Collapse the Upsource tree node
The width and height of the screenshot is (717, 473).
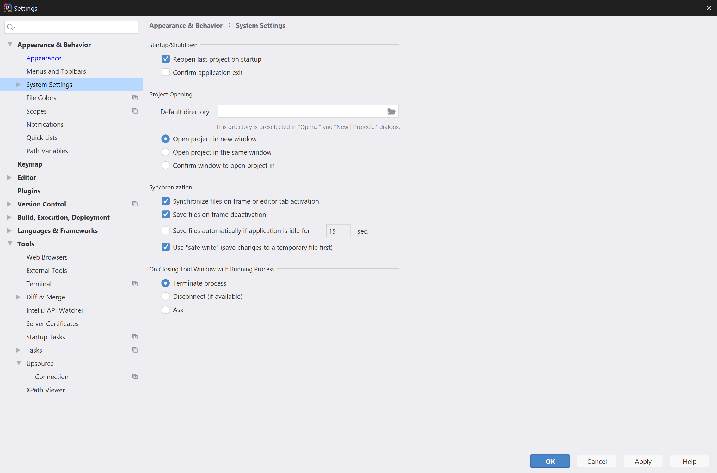coord(19,363)
